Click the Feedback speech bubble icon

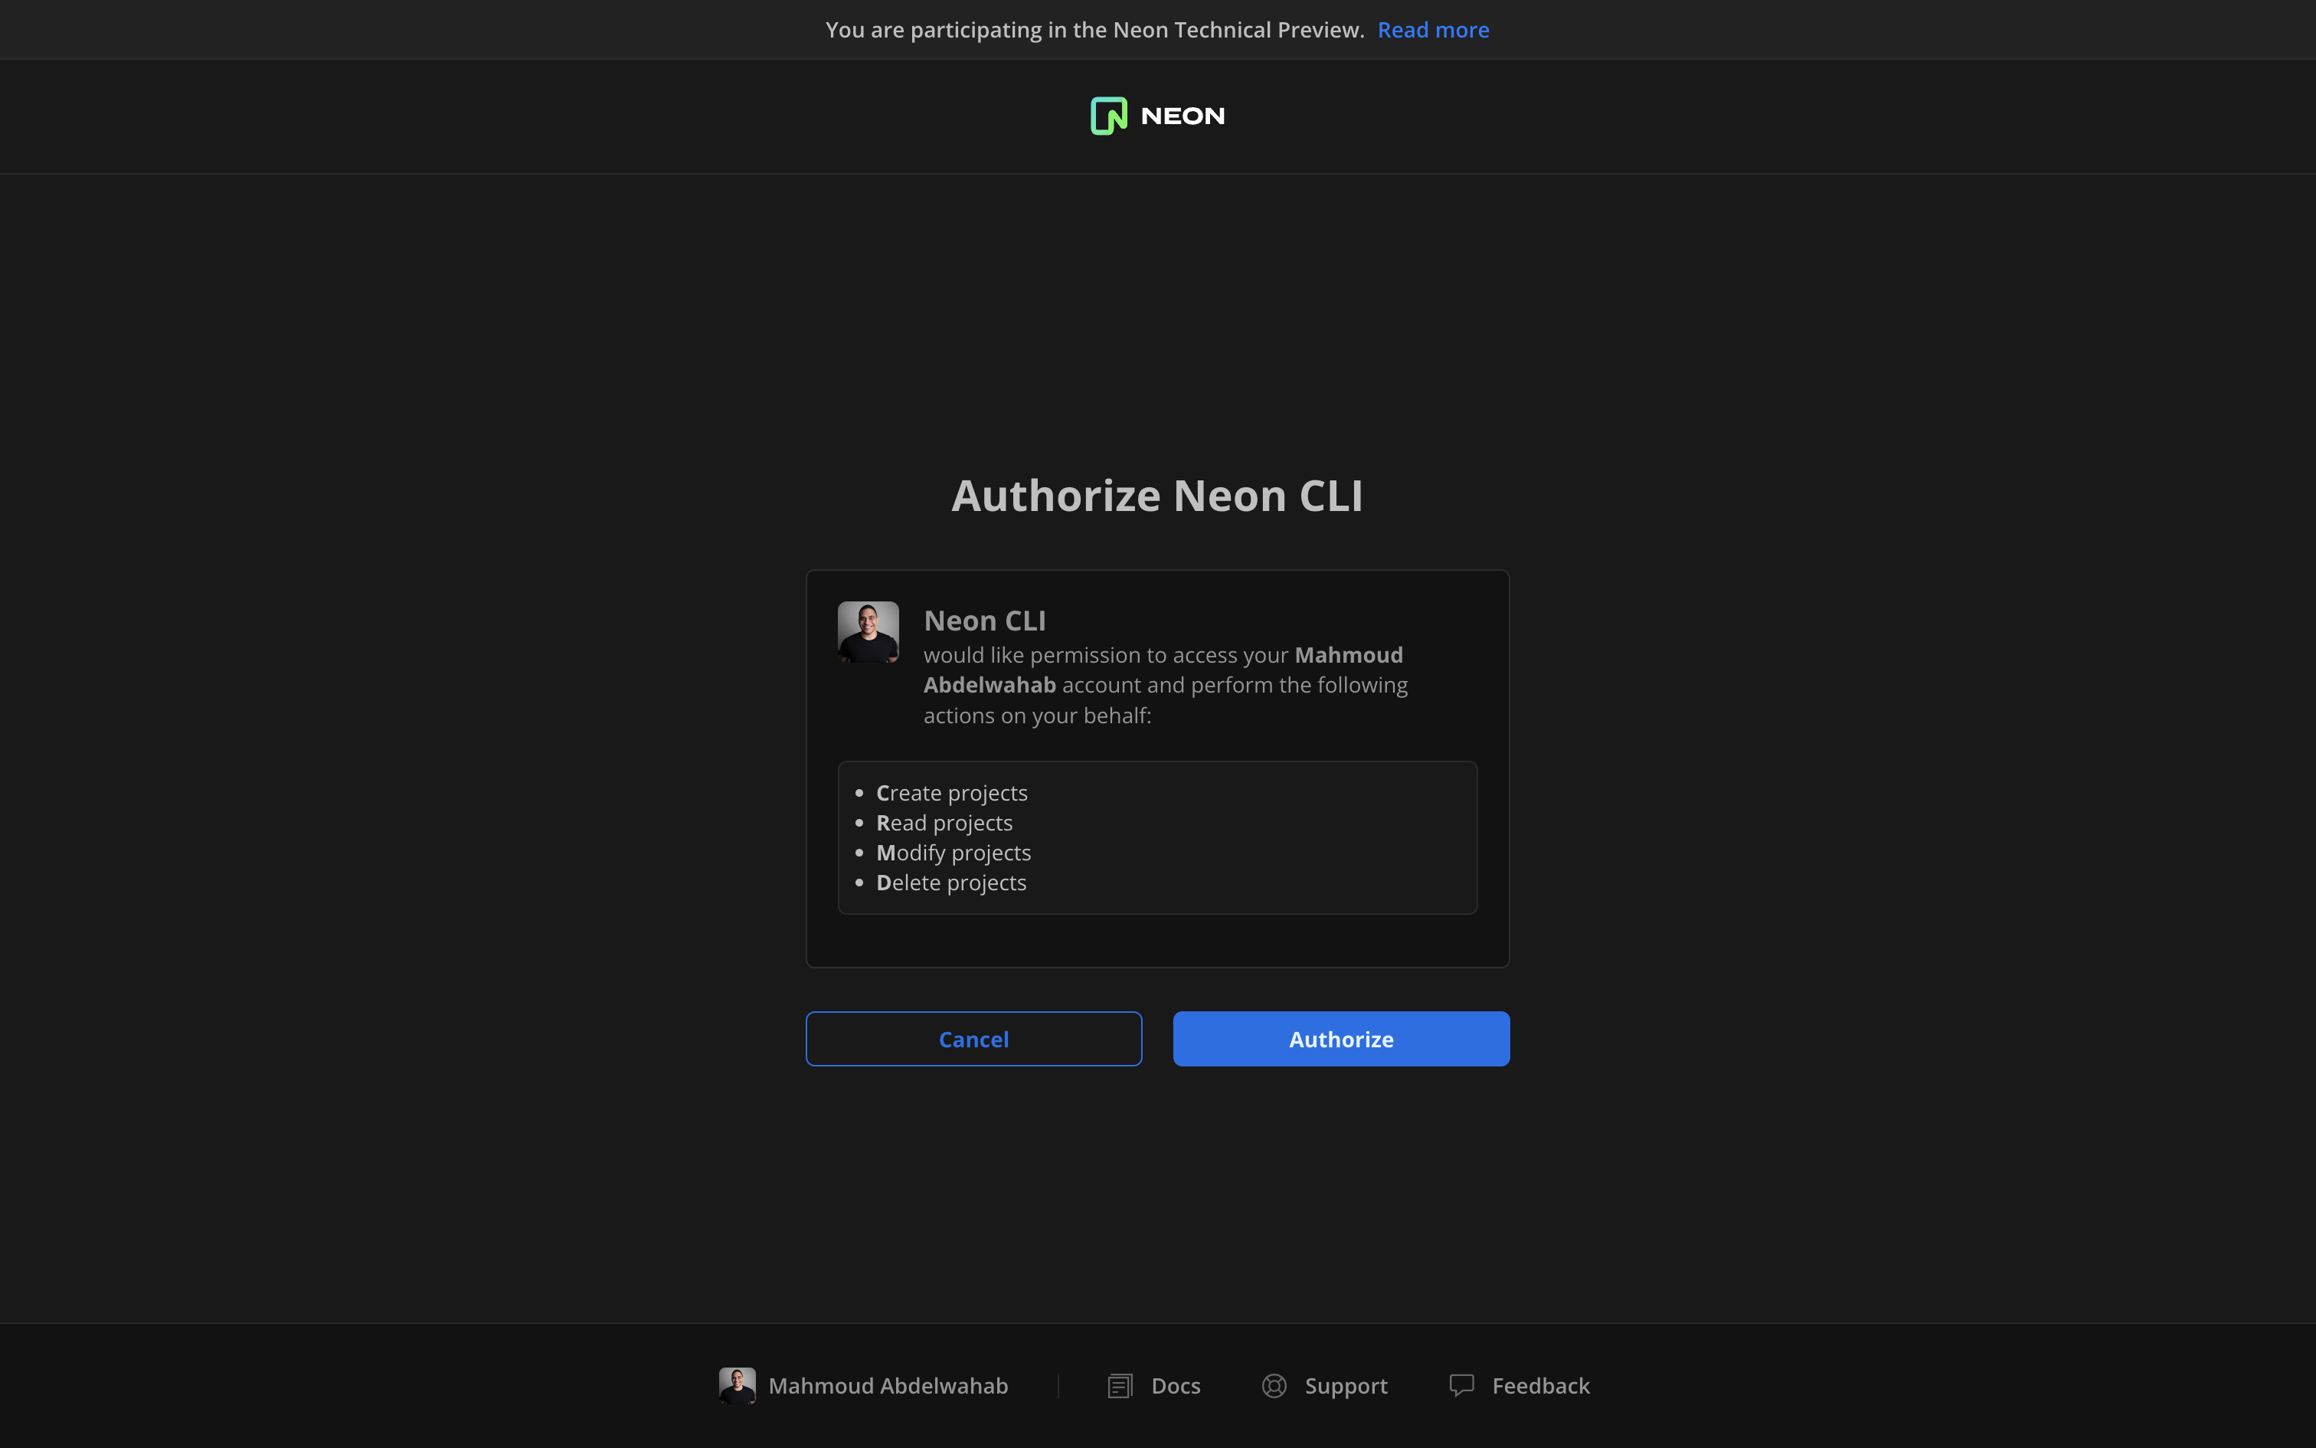[x=1461, y=1386]
